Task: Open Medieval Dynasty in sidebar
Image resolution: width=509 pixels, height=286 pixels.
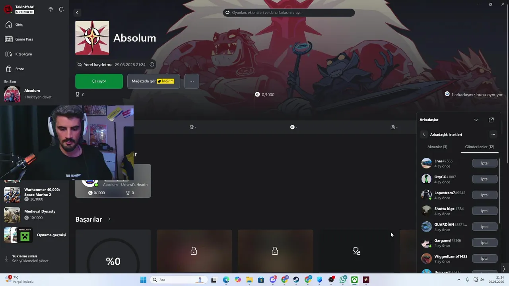Action: (34, 214)
